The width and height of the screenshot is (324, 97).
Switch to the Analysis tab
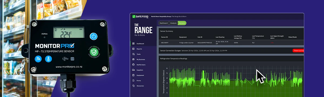point(173,23)
